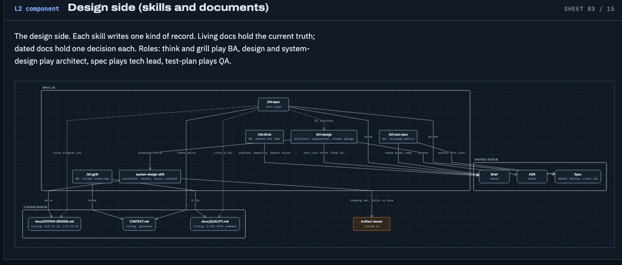
Task: Click the 'Terms delta' edge label
Action: [x=186, y=153]
